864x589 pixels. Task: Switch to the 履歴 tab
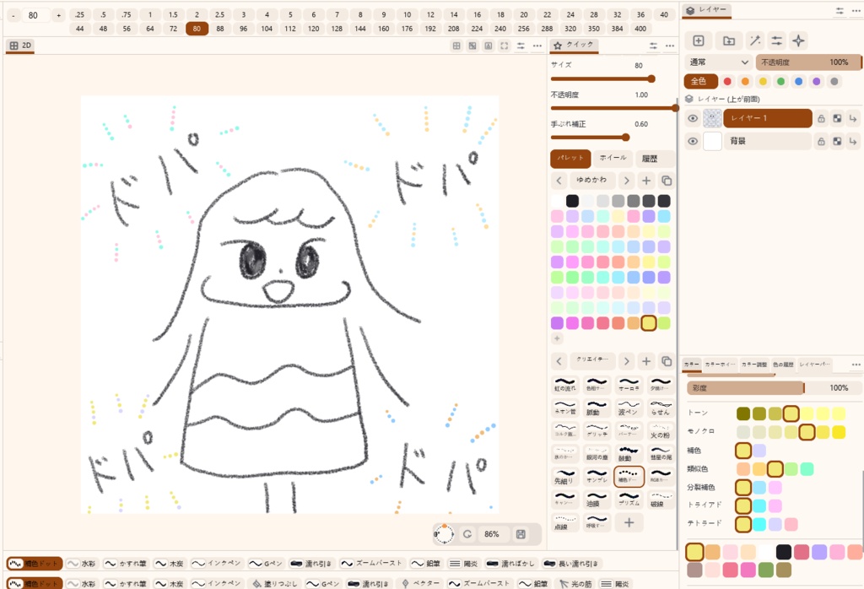(653, 159)
